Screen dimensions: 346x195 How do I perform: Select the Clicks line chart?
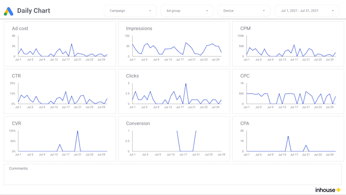point(174,91)
